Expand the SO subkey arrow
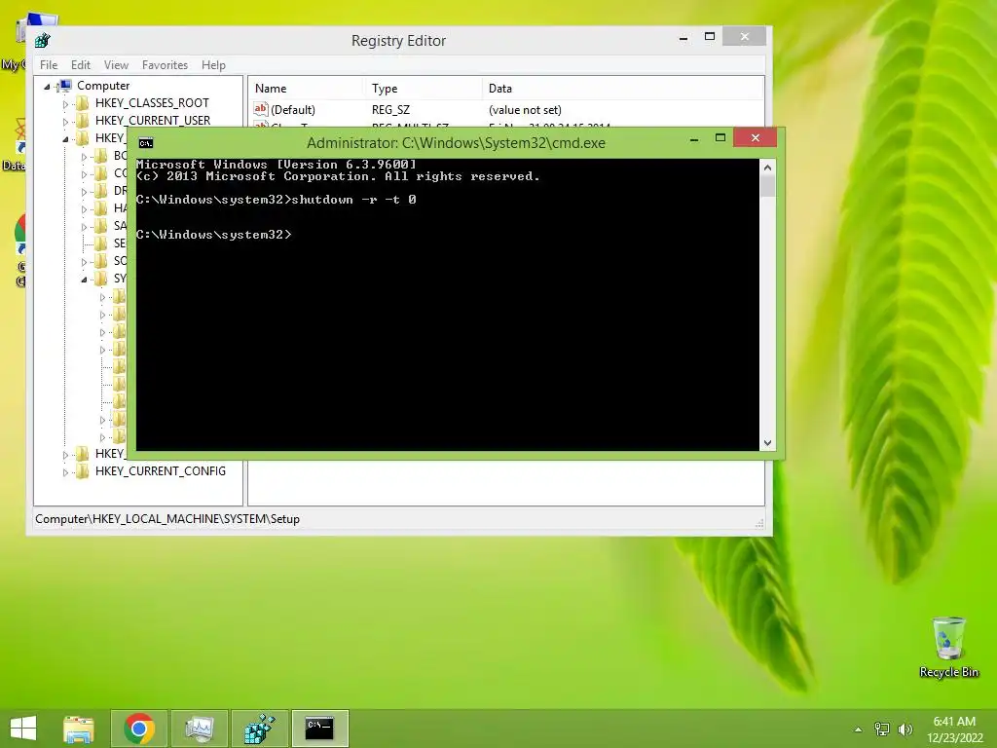The width and height of the screenshot is (997, 748). pyautogui.click(x=84, y=261)
